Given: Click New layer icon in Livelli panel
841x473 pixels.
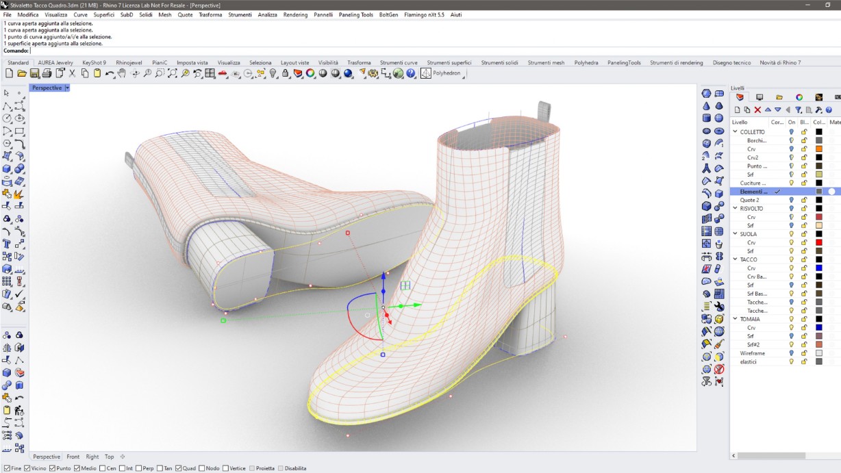Looking at the screenshot, I should [737, 110].
